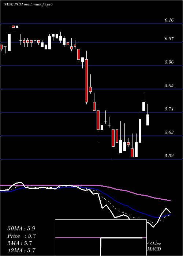Click the 6.07 price level label
This screenshot has width=183, height=256.
pos(169,39)
